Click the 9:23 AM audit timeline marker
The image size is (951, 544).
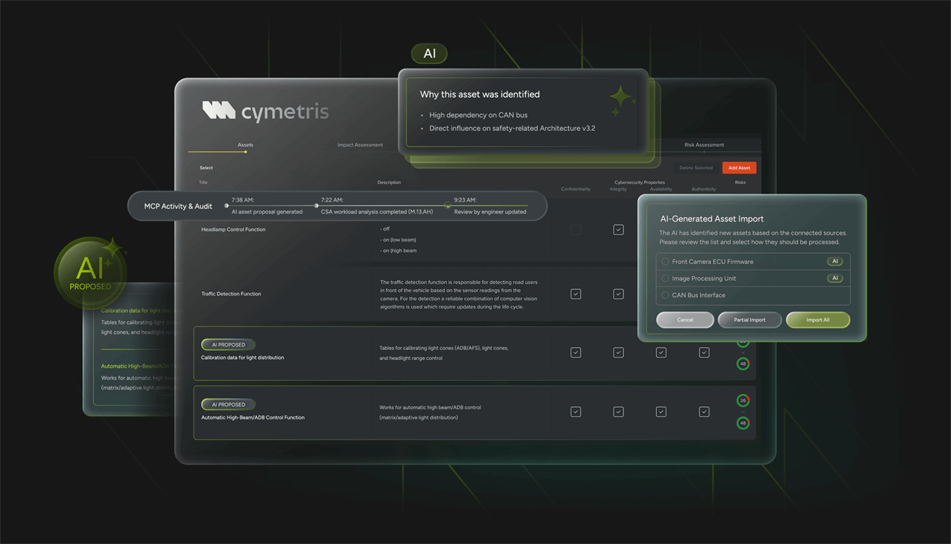coord(447,206)
